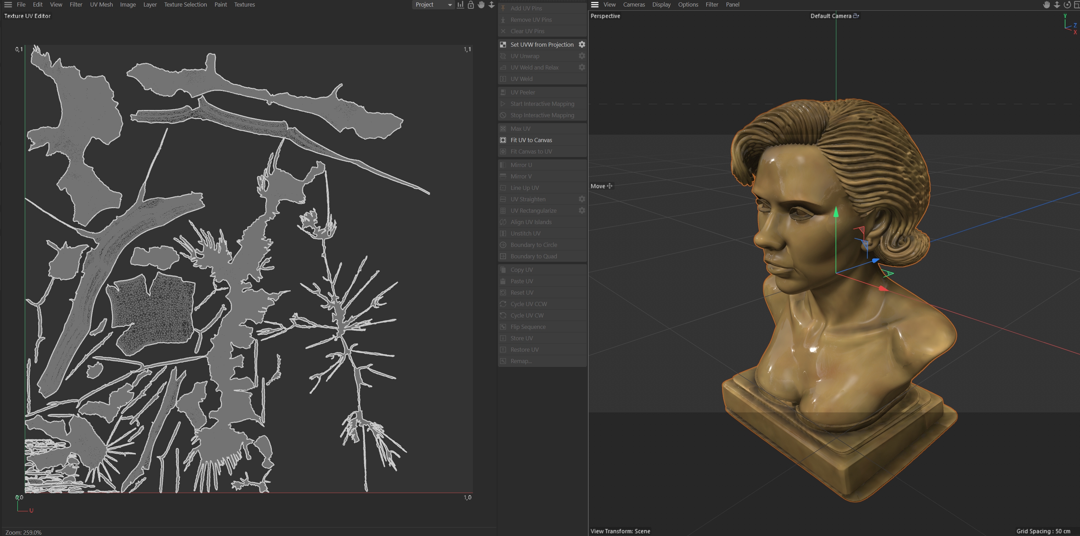Image resolution: width=1080 pixels, height=536 pixels.
Task: Click the viewport orbit camera icon
Action: (x=1068, y=4)
